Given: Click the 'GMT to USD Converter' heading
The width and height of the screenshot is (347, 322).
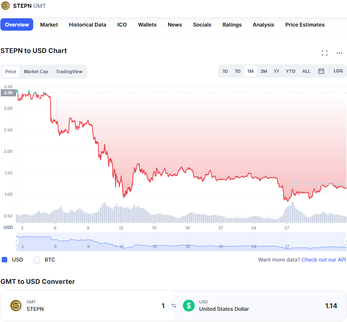Looking at the screenshot, I should click(38, 281).
